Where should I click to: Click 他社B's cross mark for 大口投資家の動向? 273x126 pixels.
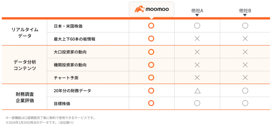tap(245, 52)
